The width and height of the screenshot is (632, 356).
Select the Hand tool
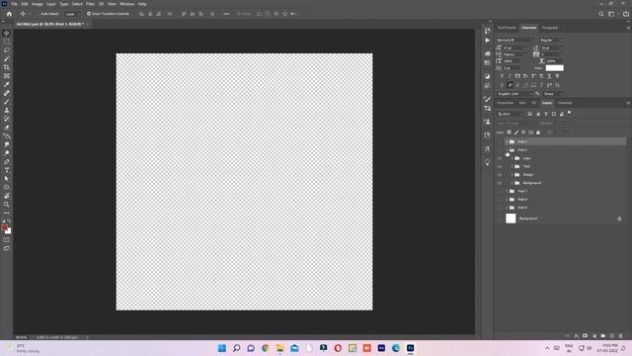[7, 196]
